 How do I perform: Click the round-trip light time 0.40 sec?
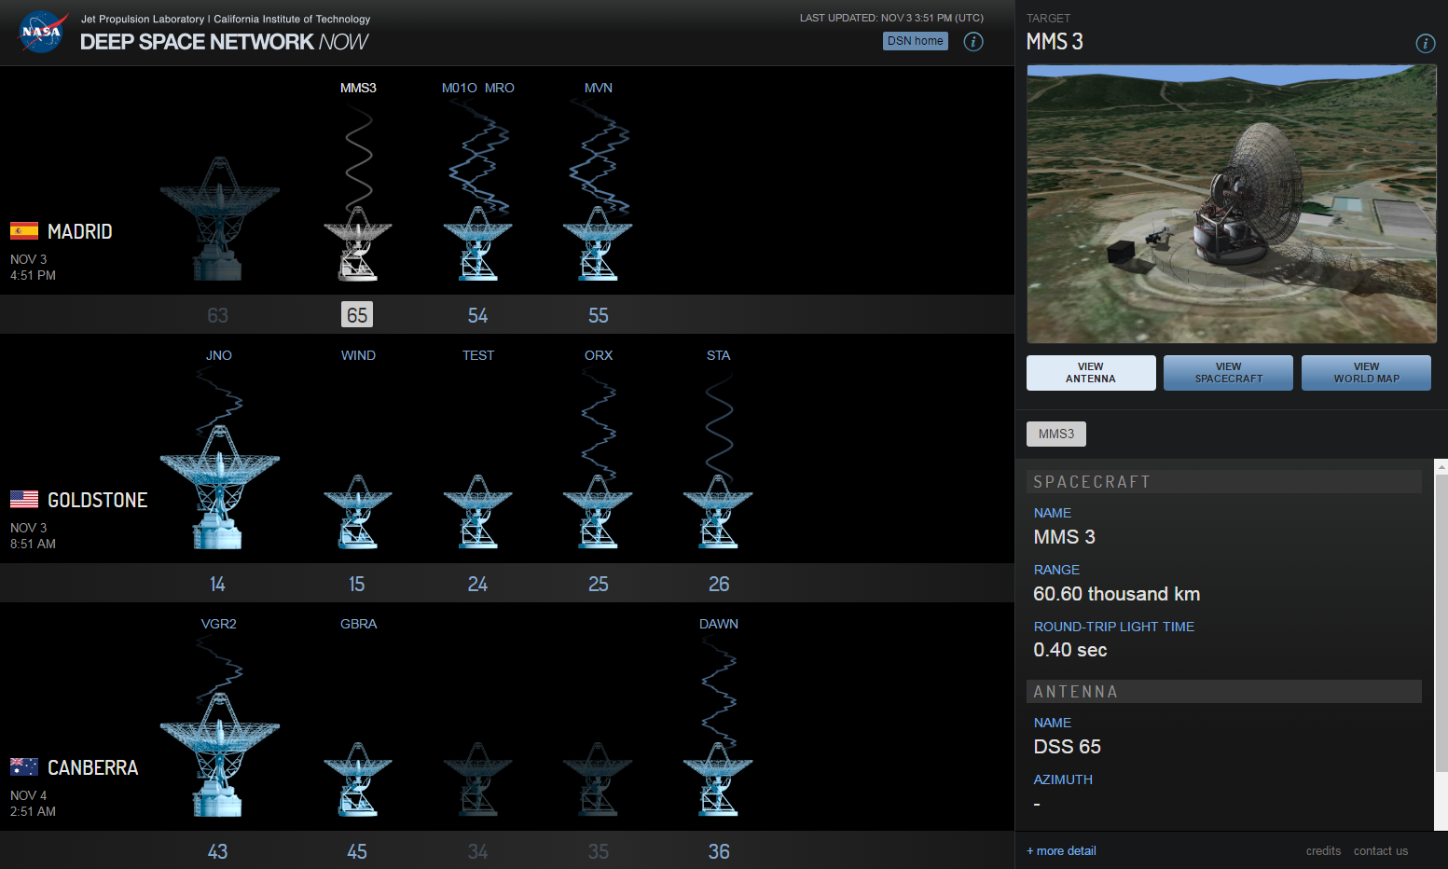pyautogui.click(x=1070, y=650)
